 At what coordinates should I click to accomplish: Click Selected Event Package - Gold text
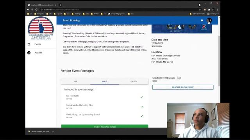tap(167, 78)
